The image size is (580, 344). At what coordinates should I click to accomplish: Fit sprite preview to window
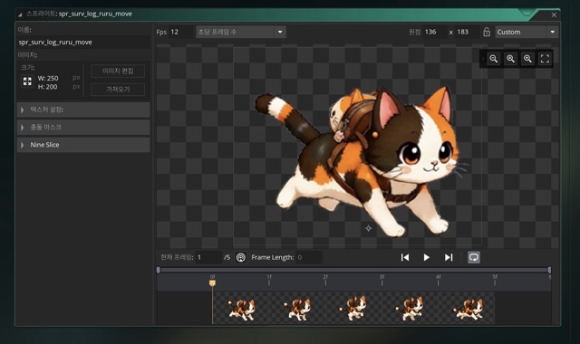[x=545, y=59]
